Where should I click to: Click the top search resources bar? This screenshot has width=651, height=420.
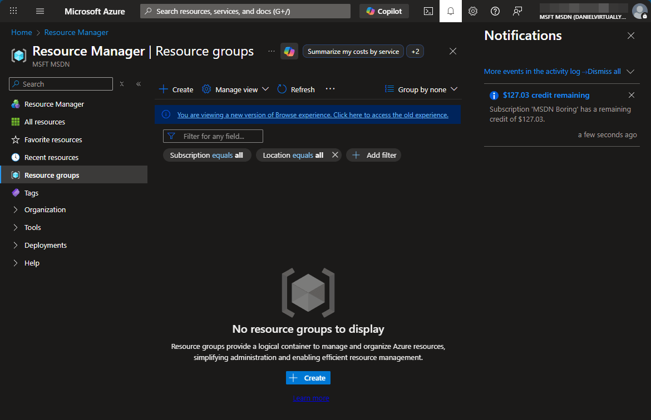pos(245,11)
